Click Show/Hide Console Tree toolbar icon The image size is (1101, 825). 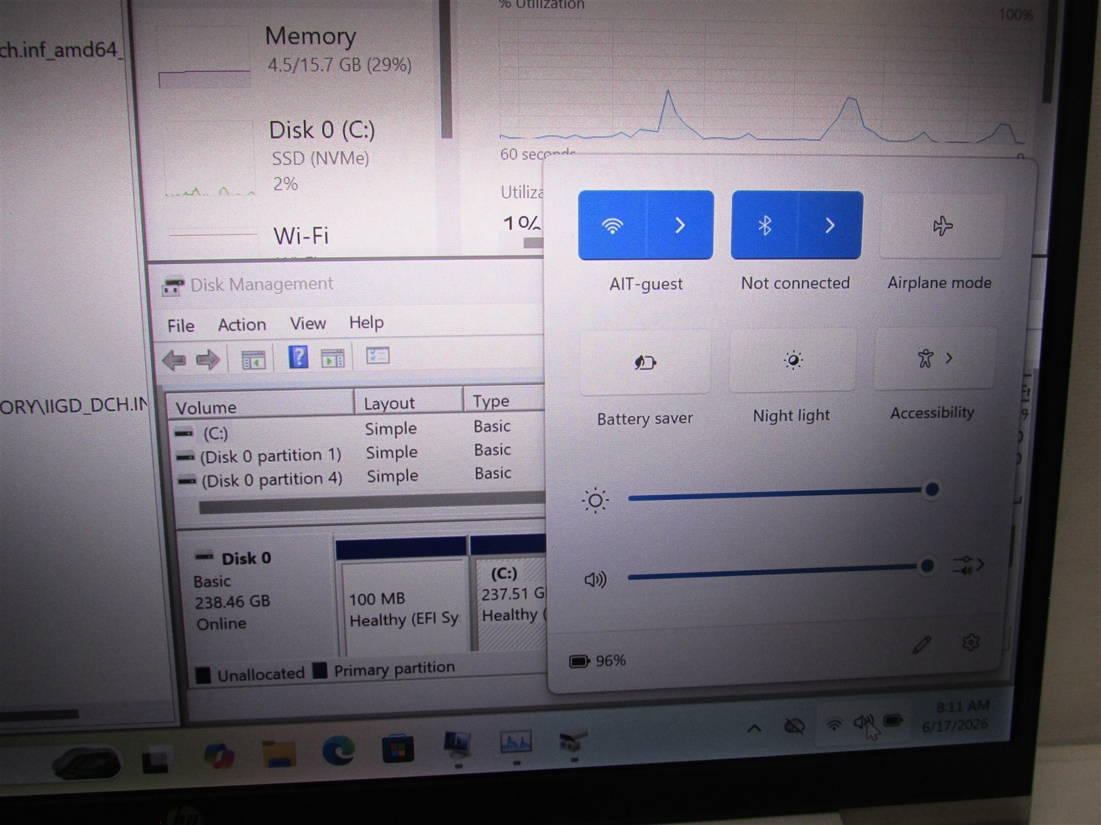[253, 360]
